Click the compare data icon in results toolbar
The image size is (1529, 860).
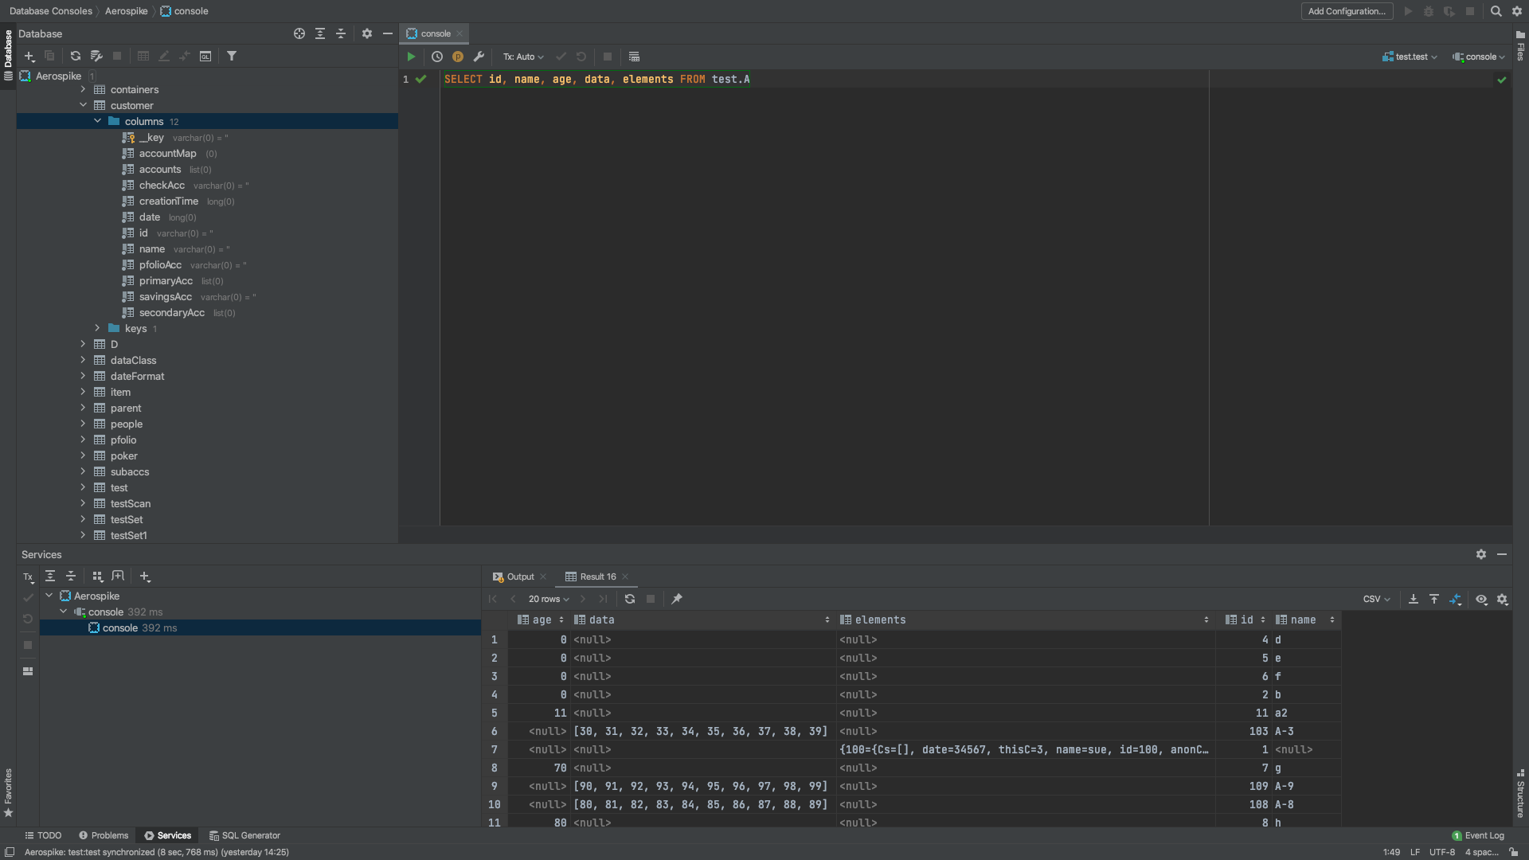pyautogui.click(x=1456, y=599)
